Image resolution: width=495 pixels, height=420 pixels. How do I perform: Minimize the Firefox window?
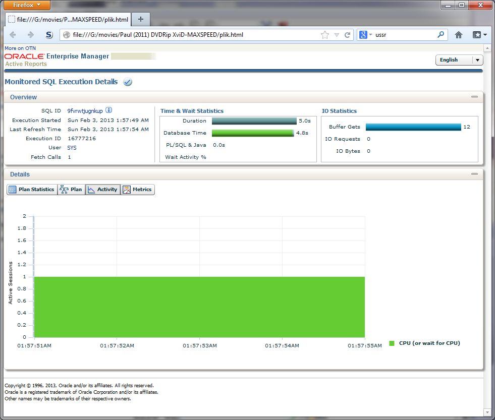pyautogui.click(x=448, y=5)
